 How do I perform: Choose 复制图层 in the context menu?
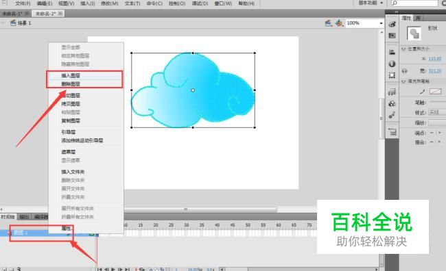click(x=86, y=120)
